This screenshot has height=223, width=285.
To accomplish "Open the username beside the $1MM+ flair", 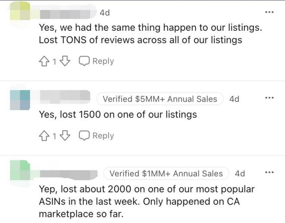I will point(68,174).
